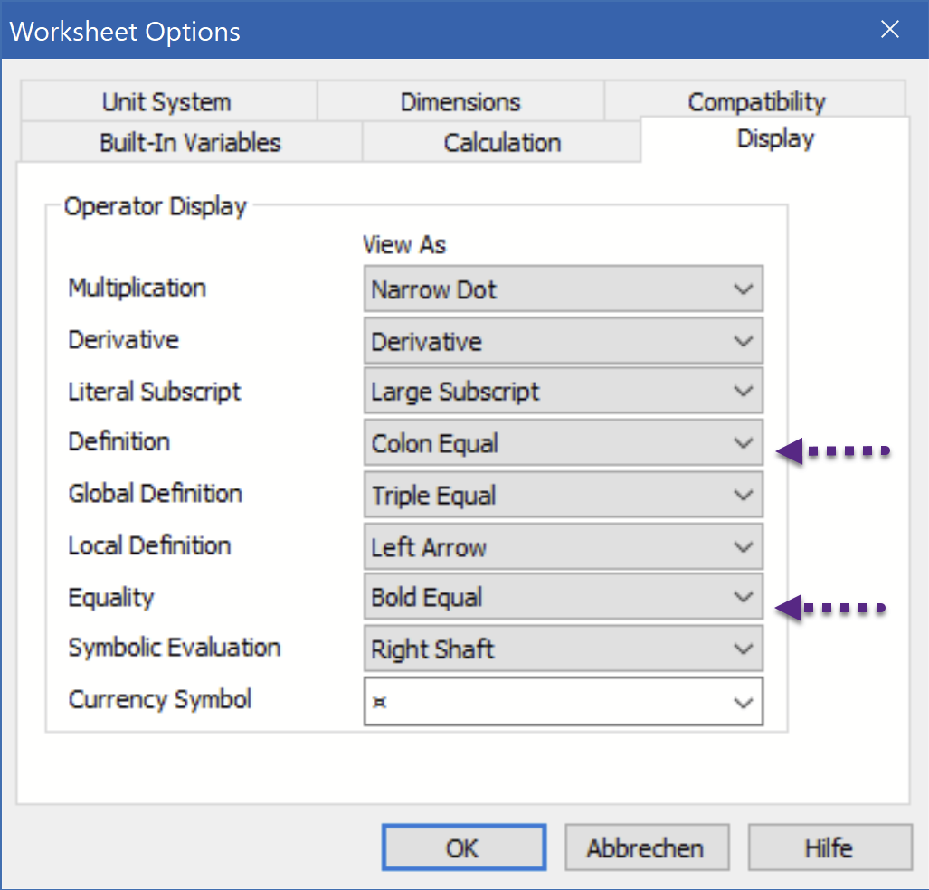Screen dimensions: 929x890
Task: Expand the Derivative display dropdown
Action: 563,341
